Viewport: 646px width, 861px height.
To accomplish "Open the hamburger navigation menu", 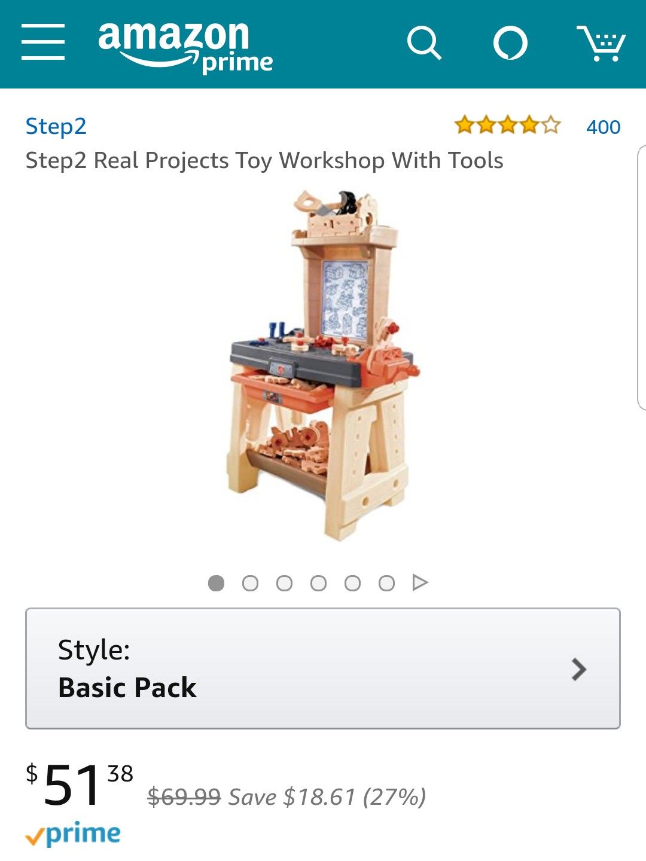I will pyautogui.click(x=43, y=42).
